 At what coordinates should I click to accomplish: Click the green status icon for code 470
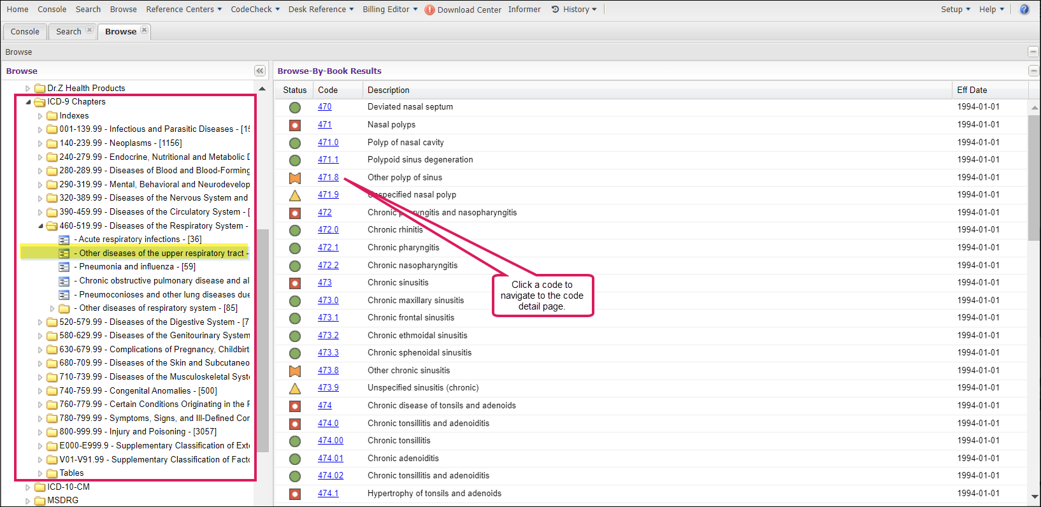[x=295, y=108]
